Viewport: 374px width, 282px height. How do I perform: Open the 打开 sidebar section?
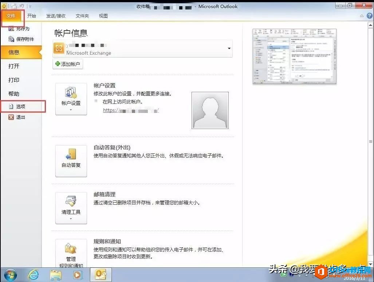click(x=14, y=66)
